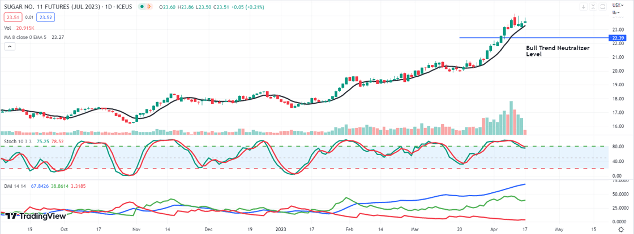This screenshot has height=234, width=634.
Task: Click the orange D delayed data badge
Action: pyautogui.click(x=149, y=7)
